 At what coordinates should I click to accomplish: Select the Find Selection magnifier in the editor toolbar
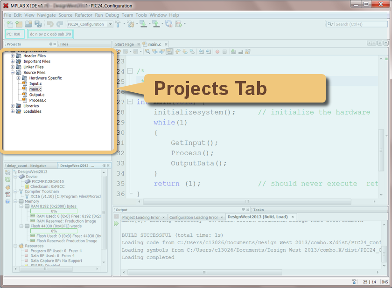pos(148,52)
